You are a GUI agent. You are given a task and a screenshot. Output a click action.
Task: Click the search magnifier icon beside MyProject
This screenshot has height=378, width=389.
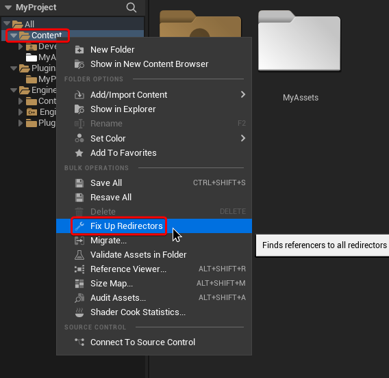point(131,8)
